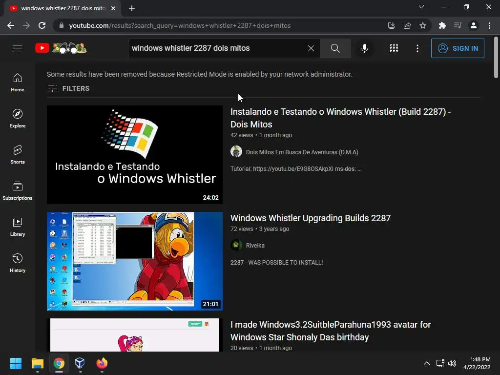Go to Home in the sidebar
This screenshot has height=375, width=500.
point(18,83)
